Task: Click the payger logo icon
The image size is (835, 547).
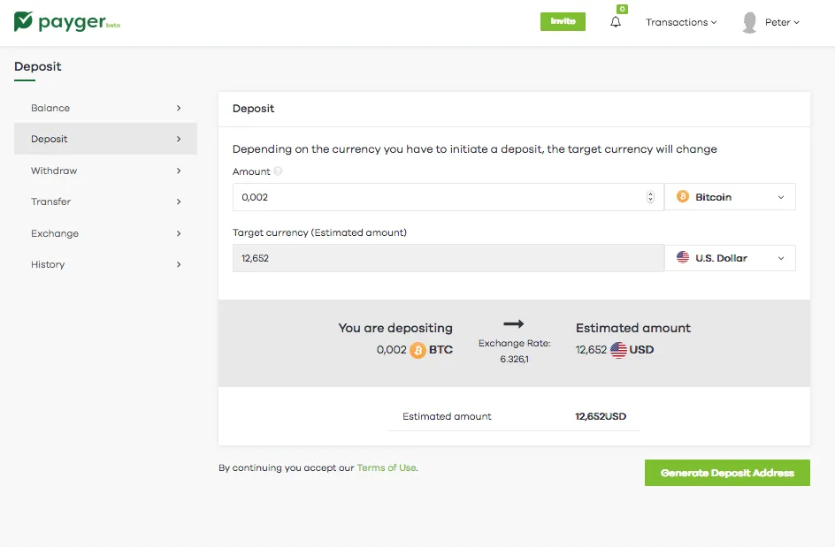Action: pos(23,21)
